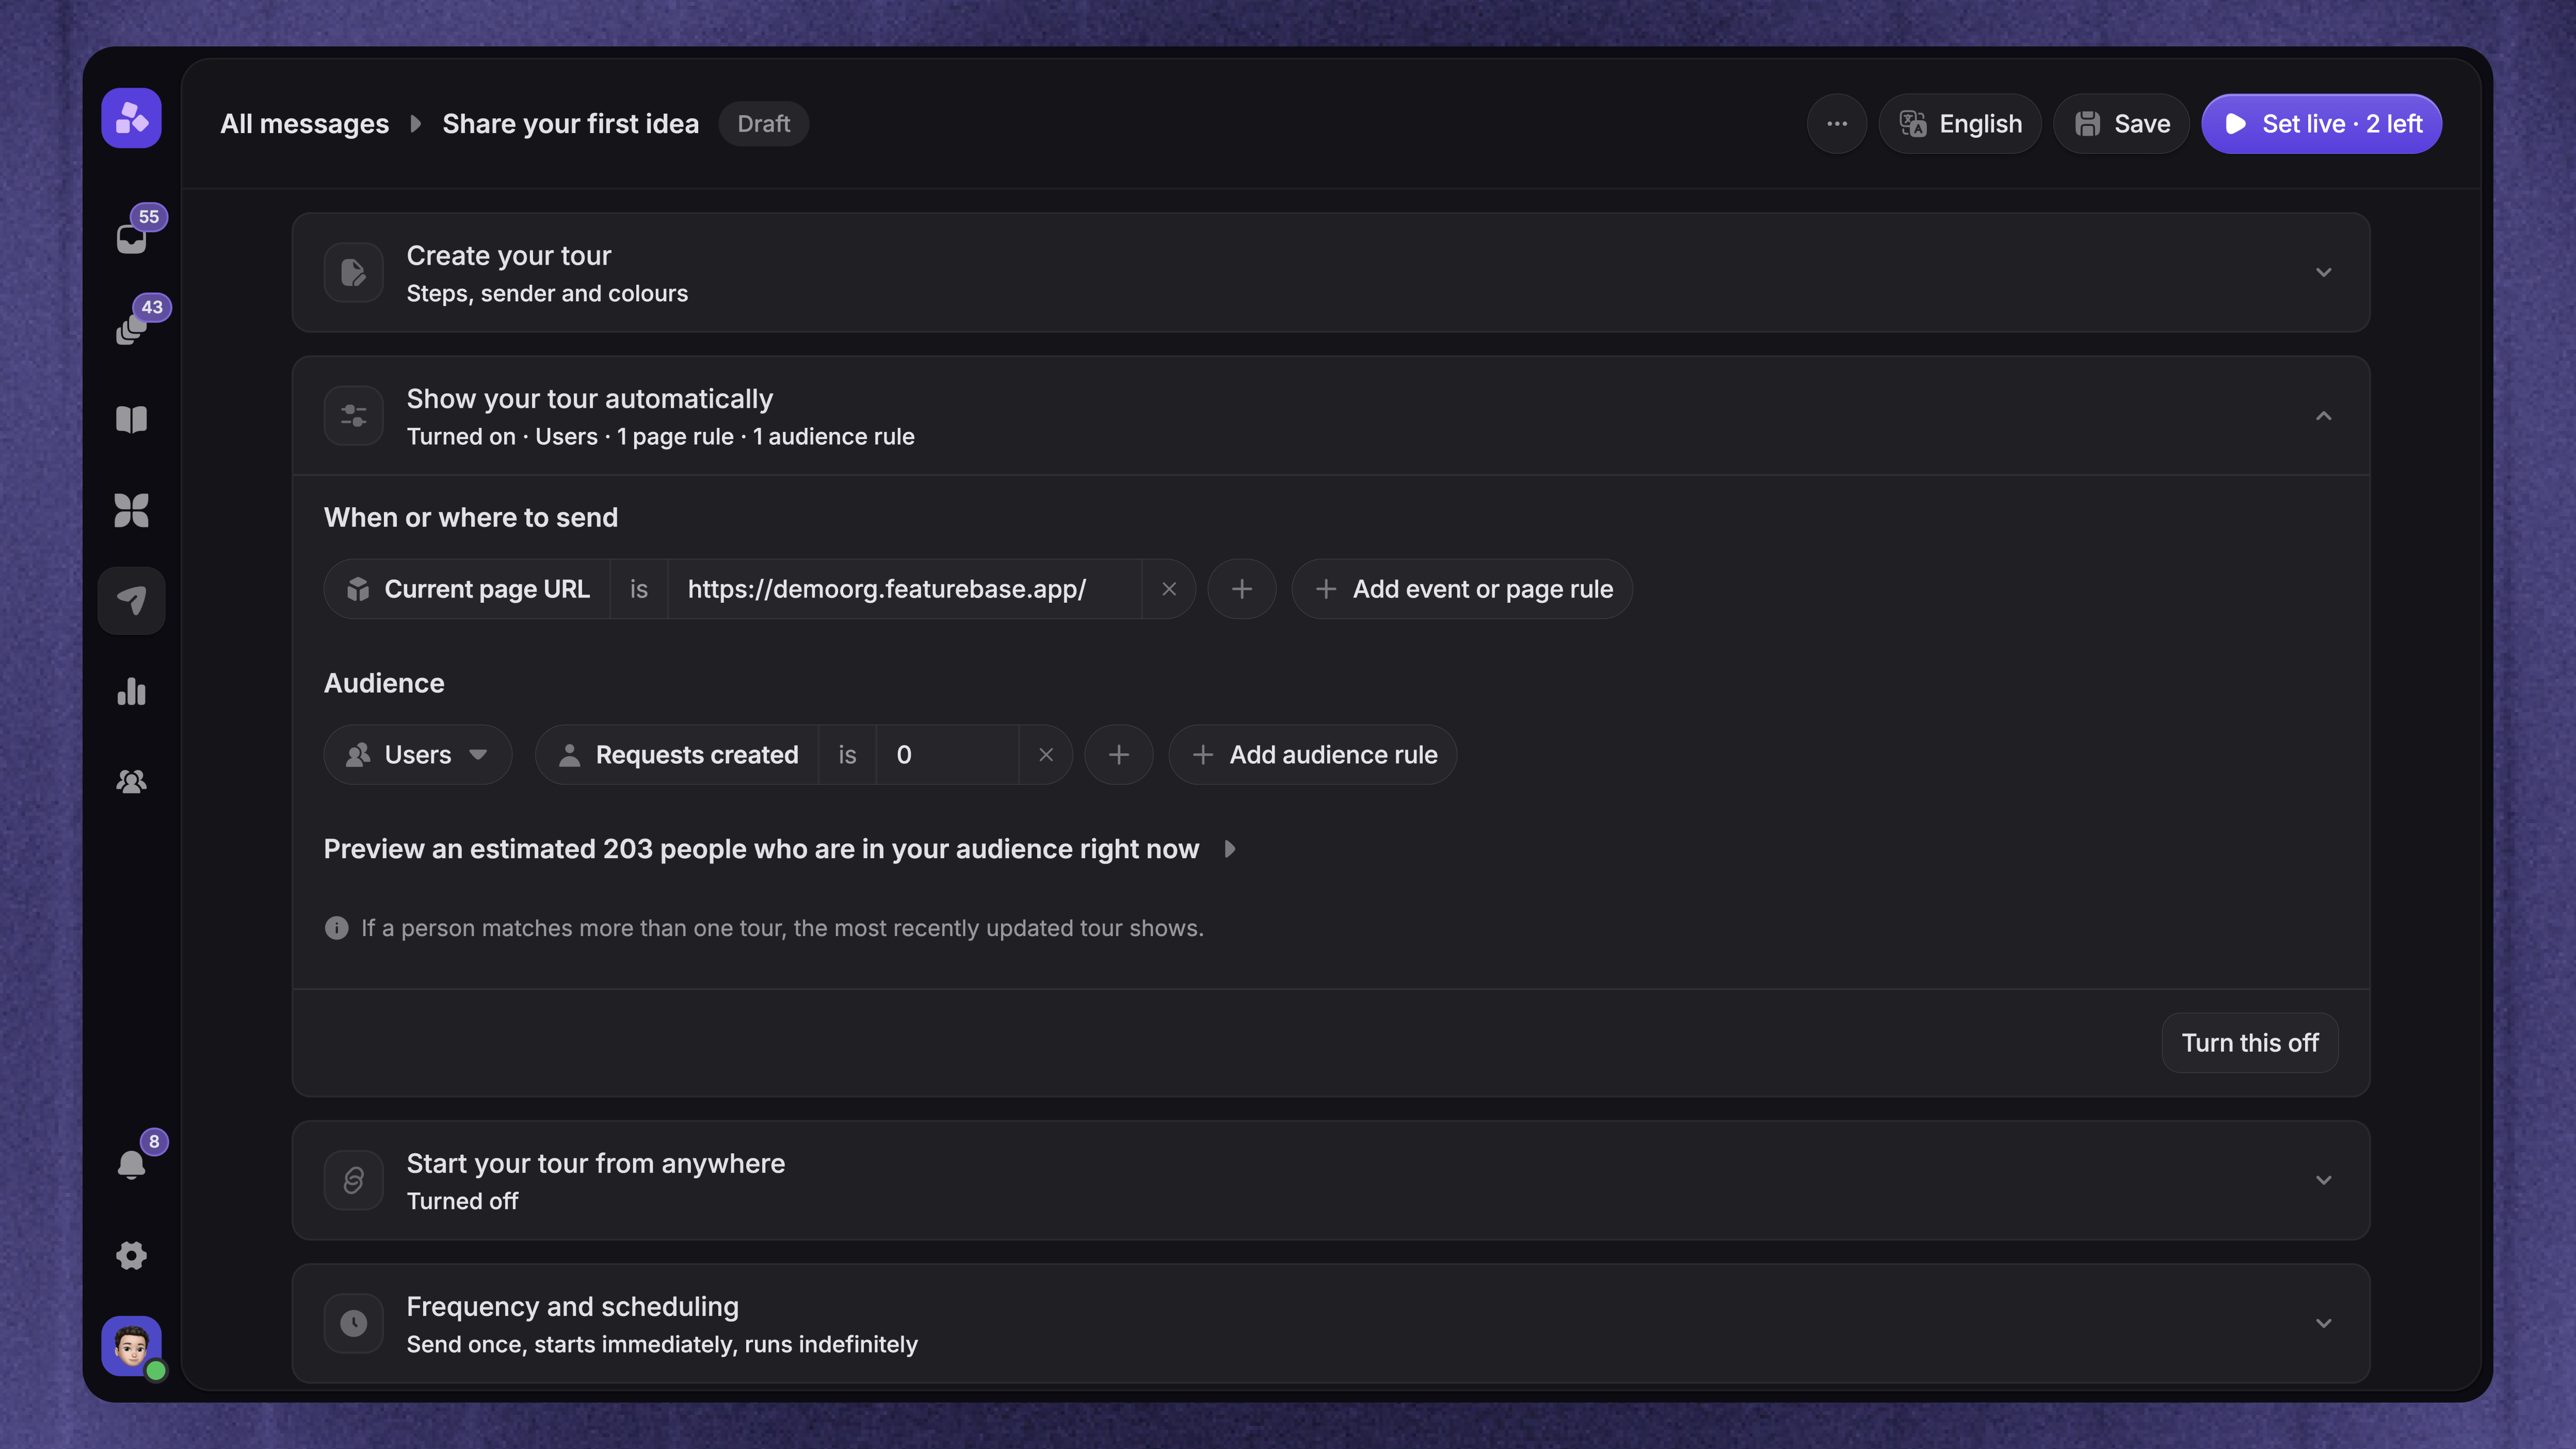The width and height of the screenshot is (2576, 1449).
Task: Click the four-petal changelog icon in the sidebar
Action: 131,510
